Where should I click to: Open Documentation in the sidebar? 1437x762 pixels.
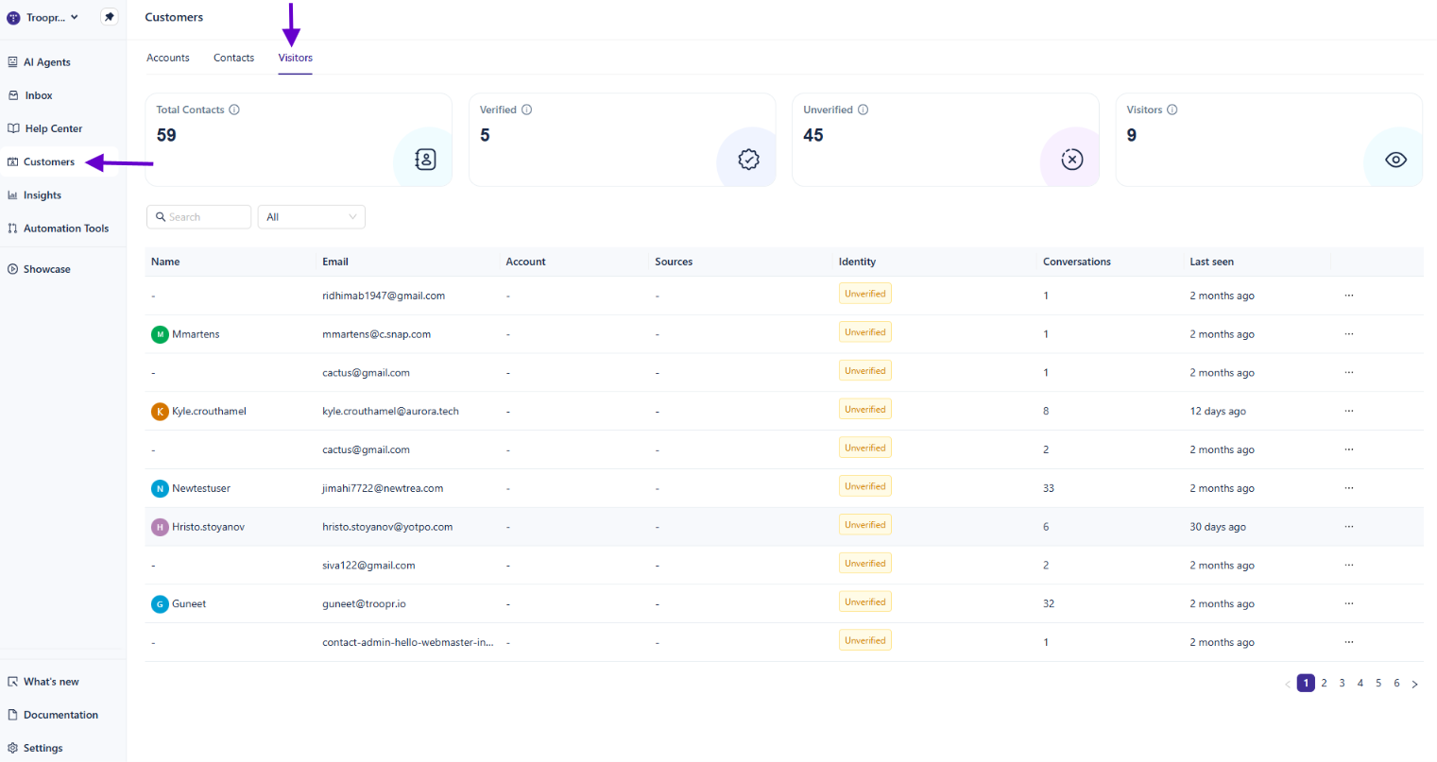click(x=53, y=715)
